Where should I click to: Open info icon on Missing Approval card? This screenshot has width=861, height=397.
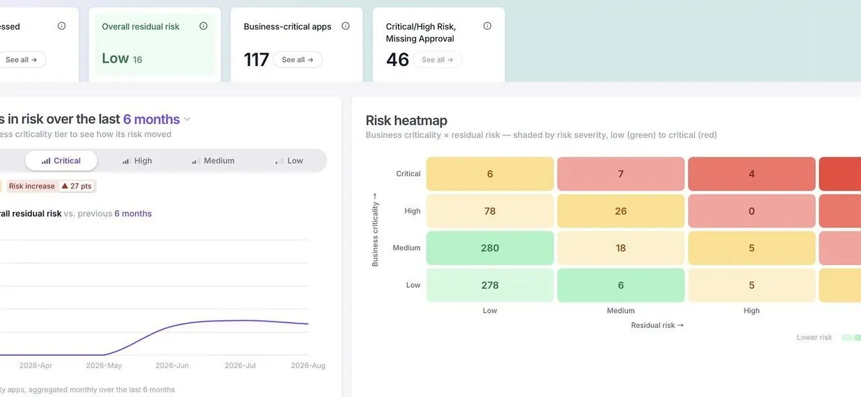(488, 26)
